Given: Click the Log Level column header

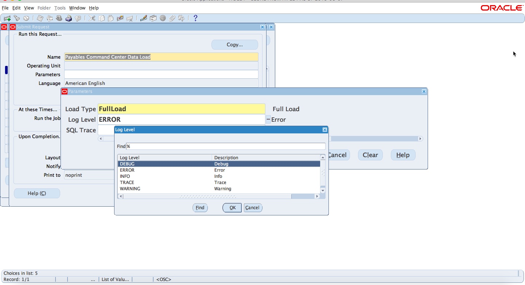Looking at the screenshot, I should click(x=165, y=158).
